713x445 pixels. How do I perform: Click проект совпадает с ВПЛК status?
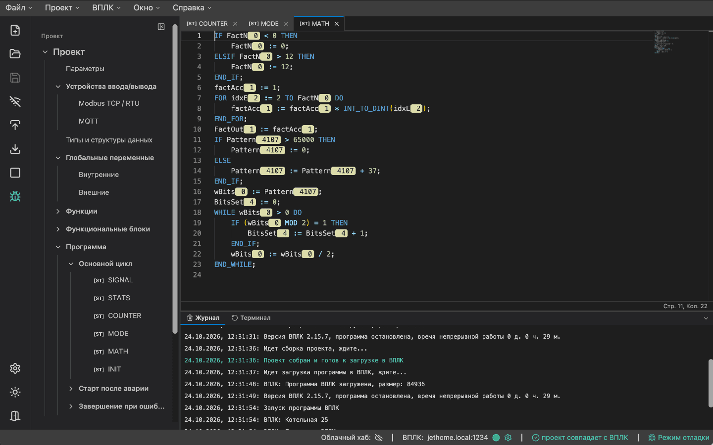click(x=580, y=438)
